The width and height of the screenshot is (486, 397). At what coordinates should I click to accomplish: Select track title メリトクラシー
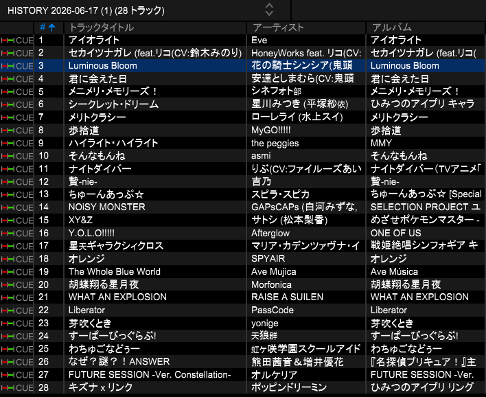[97, 117]
